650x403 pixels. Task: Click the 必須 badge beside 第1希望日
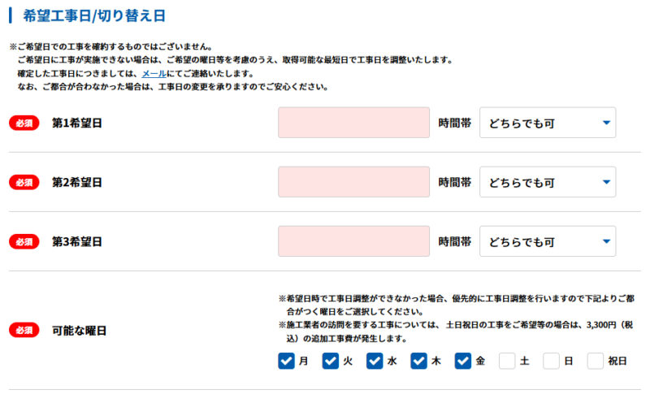tap(24, 123)
